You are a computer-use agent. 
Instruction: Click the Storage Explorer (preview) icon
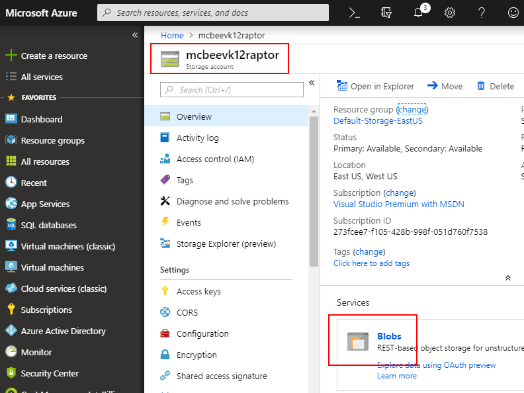click(165, 243)
